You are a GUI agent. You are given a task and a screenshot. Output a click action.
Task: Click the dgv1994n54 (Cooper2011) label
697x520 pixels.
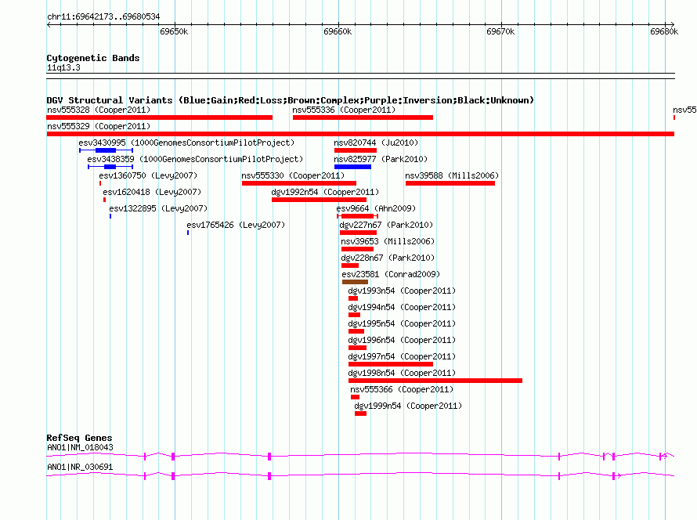tap(402, 307)
